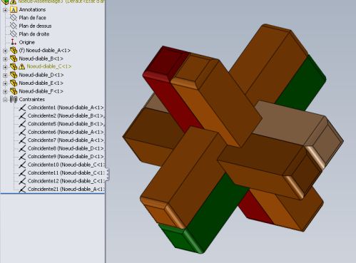This screenshot has height=263, width=356.
Task: Click the Contraintes paperclip mates icon
Action: (x=14, y=99)
